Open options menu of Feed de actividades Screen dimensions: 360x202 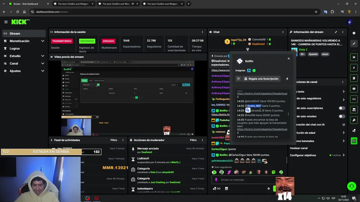pyautogui.click(x=123, y=140)
